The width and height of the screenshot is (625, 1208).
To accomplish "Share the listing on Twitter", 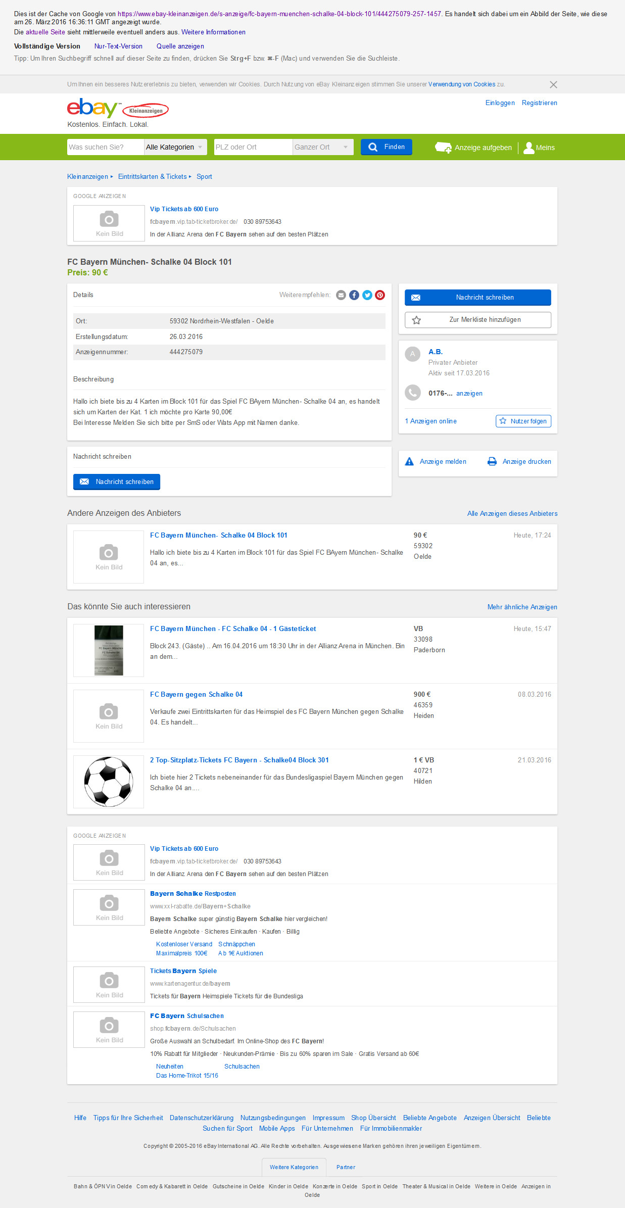I will point(367,295).
